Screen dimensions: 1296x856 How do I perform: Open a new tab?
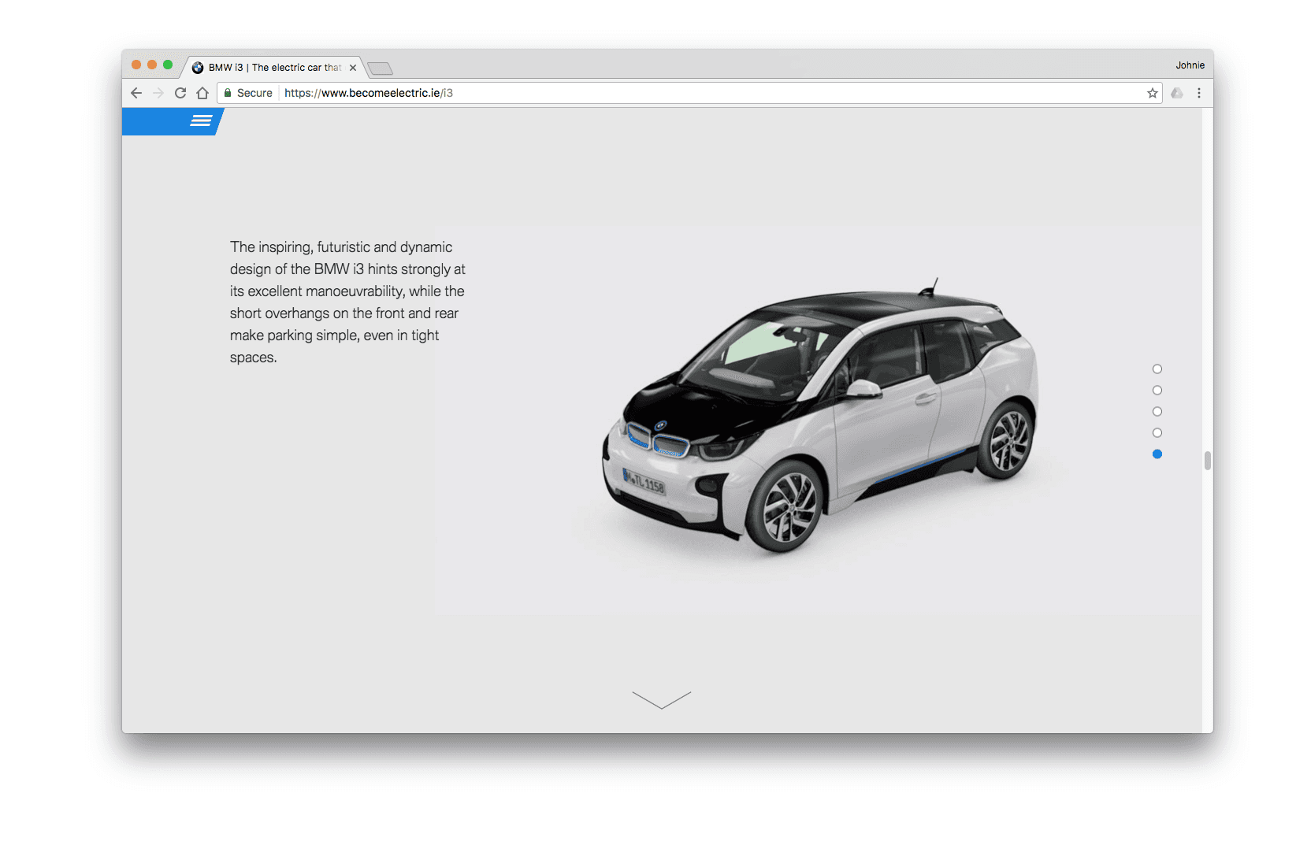pos(380,69)
